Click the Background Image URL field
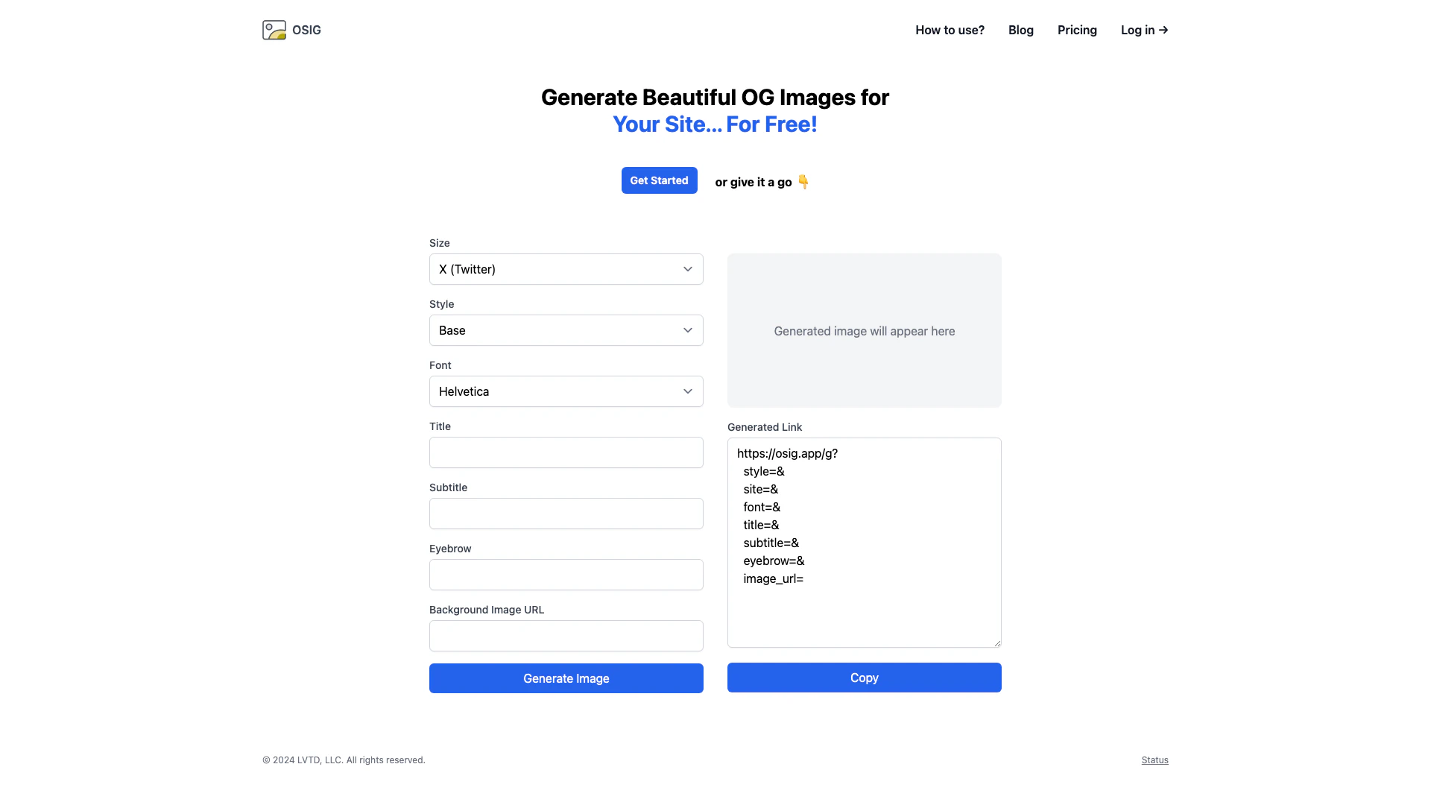 (x=566, y=636)
